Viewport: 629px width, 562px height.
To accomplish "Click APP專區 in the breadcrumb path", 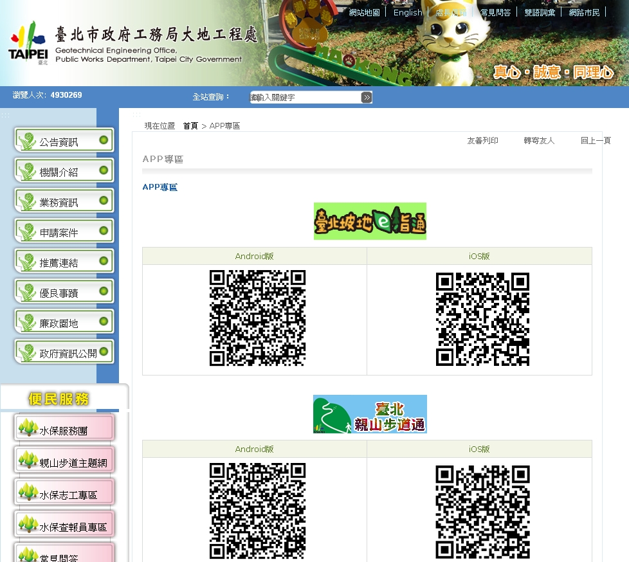I will point(224,126).
